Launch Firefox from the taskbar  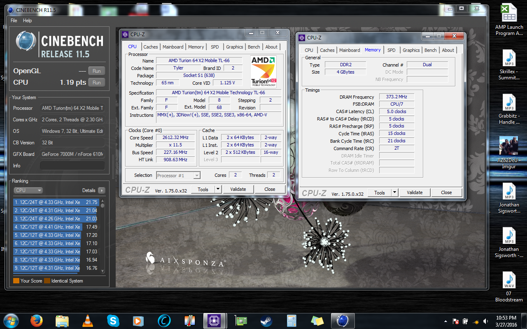tap(37, 320)
